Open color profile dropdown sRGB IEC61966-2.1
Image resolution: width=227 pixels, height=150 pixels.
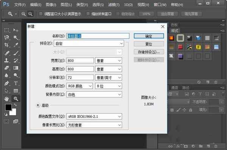[94, 117]
